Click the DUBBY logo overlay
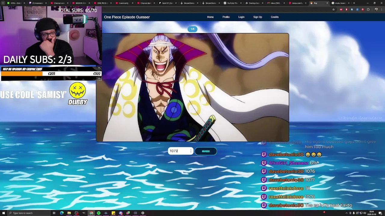Viewport: 385px width, 216px height. pos(78,94)
